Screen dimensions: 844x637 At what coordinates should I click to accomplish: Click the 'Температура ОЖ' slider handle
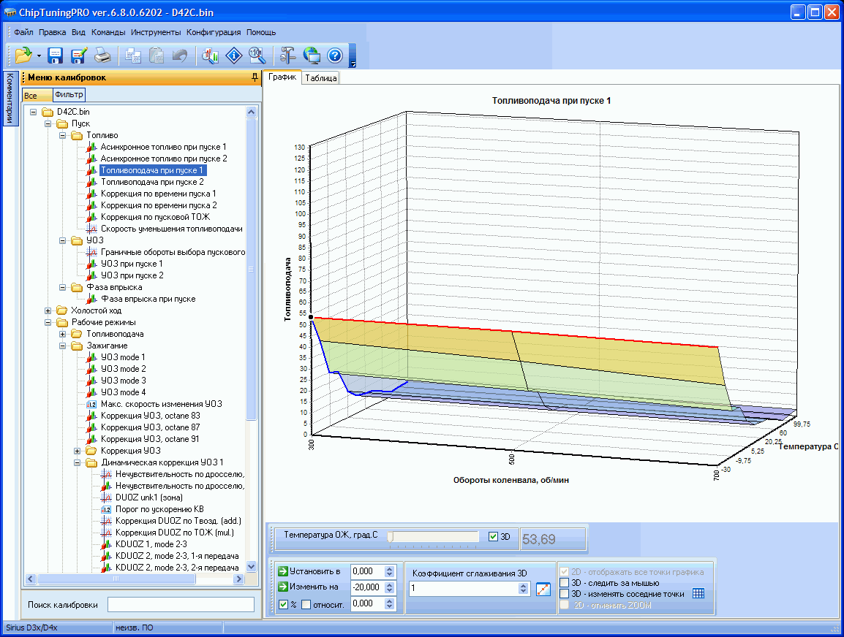pos(391,537)
